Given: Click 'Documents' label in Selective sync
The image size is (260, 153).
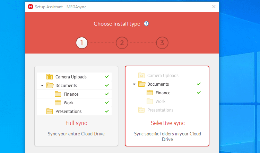Looking at the screenshot, I should tap(158, 84).
